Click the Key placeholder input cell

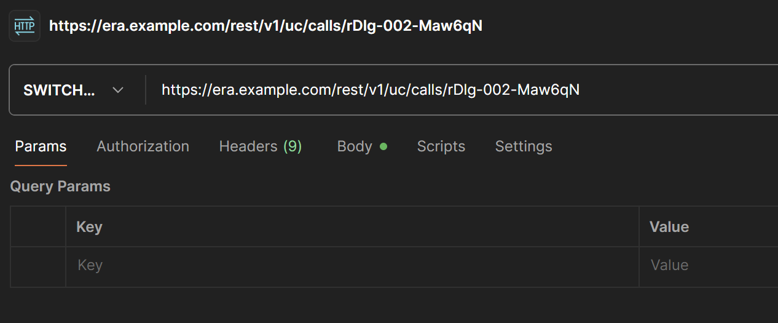pos(352,266)
